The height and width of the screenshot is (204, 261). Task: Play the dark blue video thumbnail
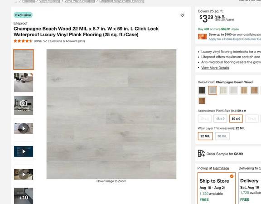click(x=24, y=151)
